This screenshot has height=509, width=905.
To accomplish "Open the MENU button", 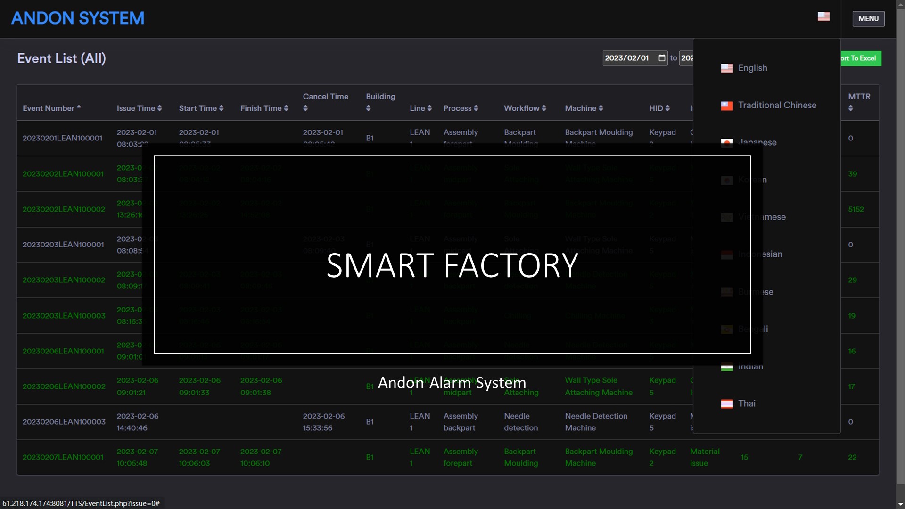I will tap(868, 18).
